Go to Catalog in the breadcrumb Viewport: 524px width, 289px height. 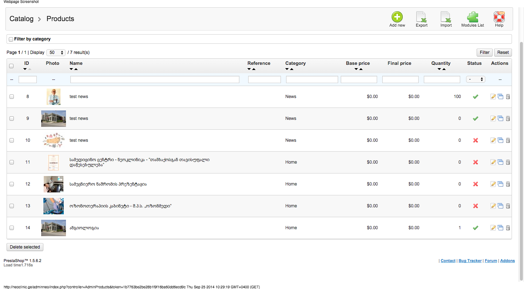[21, 19]
